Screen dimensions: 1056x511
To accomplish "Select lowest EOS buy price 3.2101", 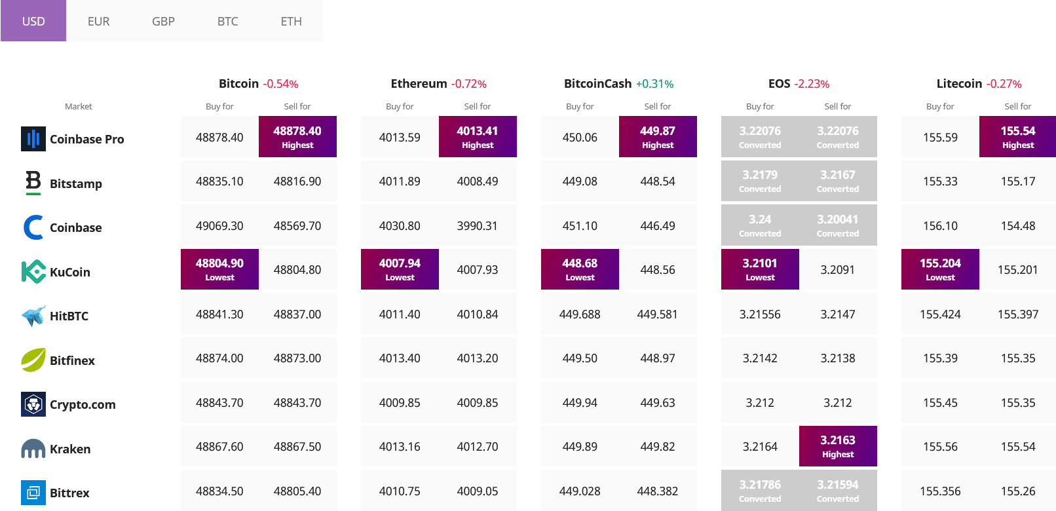I will 760,269.
